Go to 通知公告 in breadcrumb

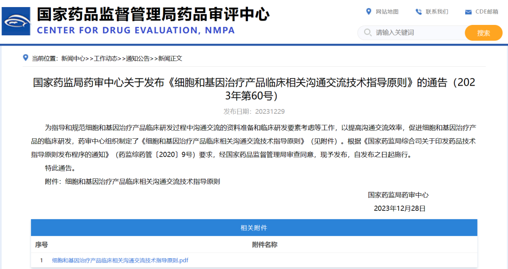pos(138,59)
